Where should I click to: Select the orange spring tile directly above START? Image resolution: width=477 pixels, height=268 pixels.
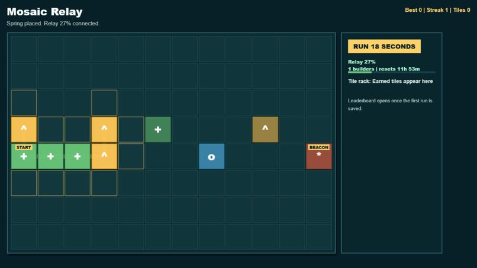(x=24, y=130)
